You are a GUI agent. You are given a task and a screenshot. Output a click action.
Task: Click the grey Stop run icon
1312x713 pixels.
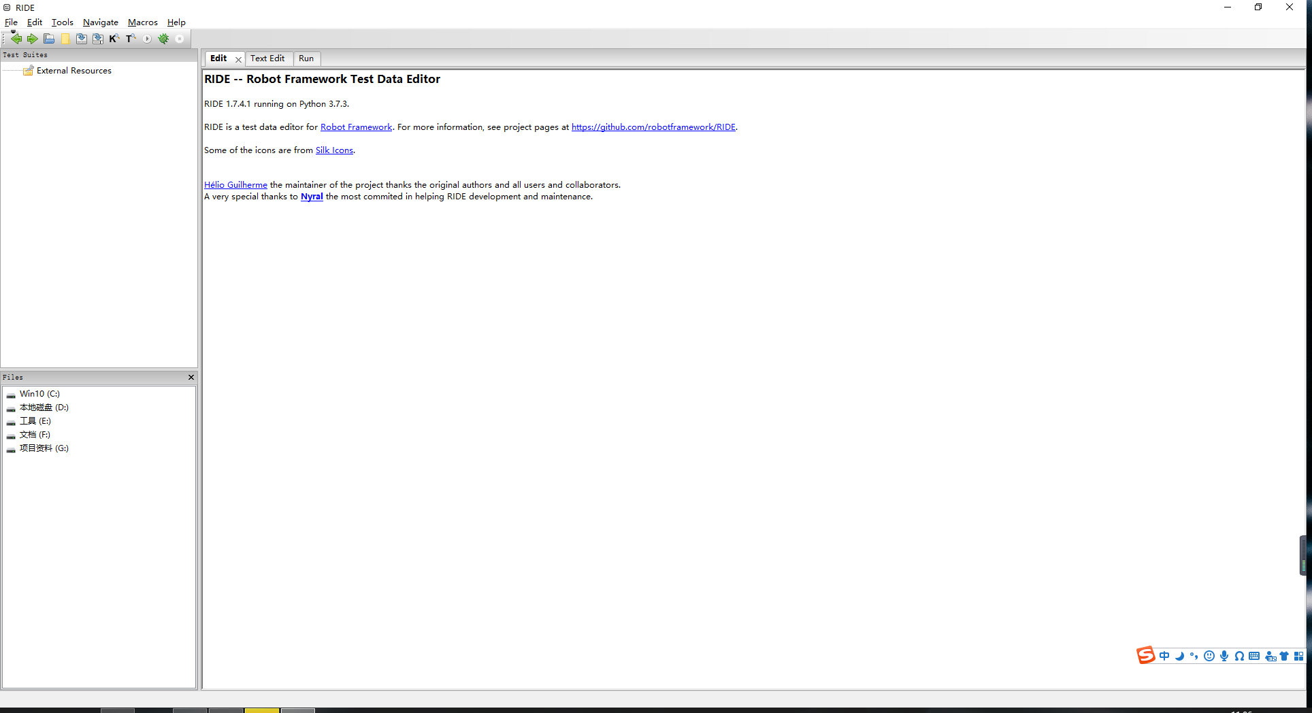(180, 39)
